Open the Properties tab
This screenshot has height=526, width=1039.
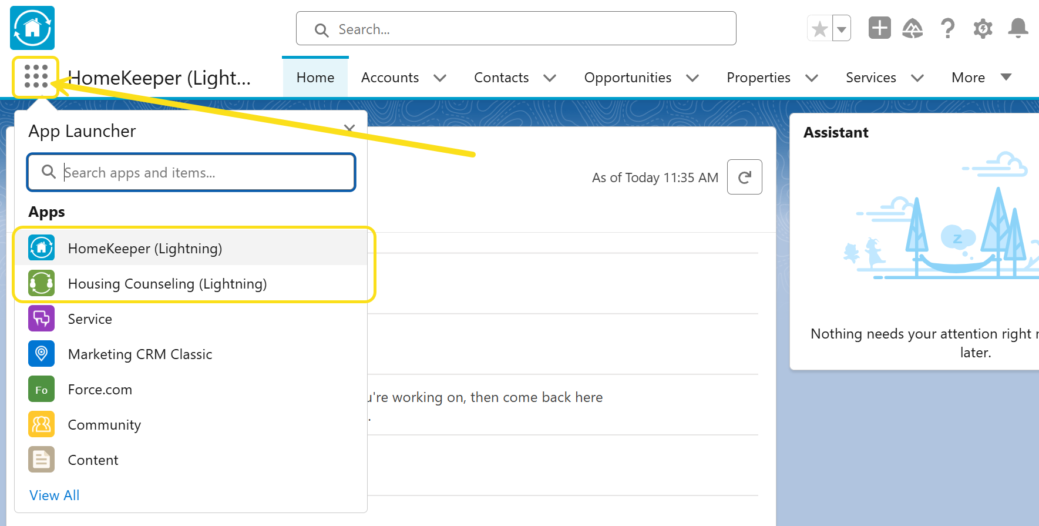[758, 78]
